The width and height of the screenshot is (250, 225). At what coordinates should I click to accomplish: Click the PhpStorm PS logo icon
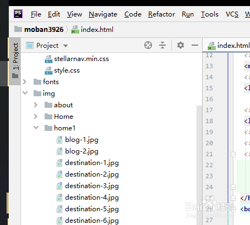point(18,14)
